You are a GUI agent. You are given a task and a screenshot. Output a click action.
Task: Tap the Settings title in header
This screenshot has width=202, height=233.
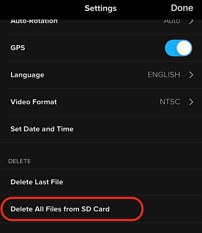coord(100,8)
